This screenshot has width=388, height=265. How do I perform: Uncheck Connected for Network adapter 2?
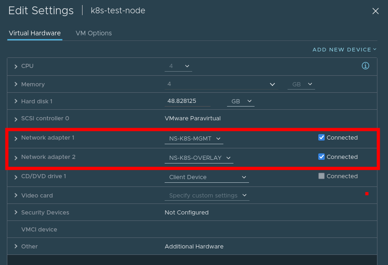(321, 157)
